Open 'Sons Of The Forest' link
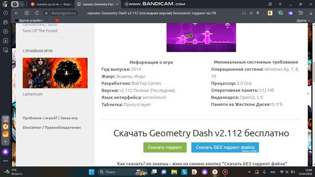Image resolution: width=315 pixels, height=177 pixels. click(x=40, y=30)
